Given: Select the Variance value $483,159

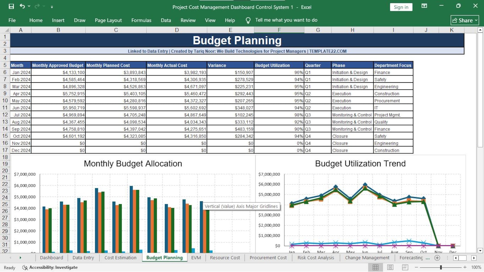Looking at the screenshot, I should [x=230, y=129].
